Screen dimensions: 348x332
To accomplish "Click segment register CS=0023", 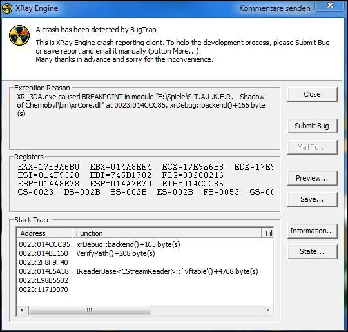I will [35, 192].
